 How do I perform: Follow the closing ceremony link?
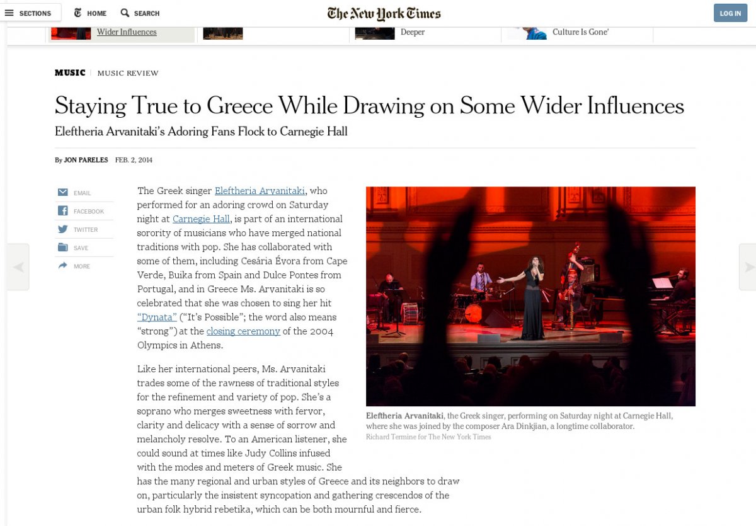pos(243,331)
